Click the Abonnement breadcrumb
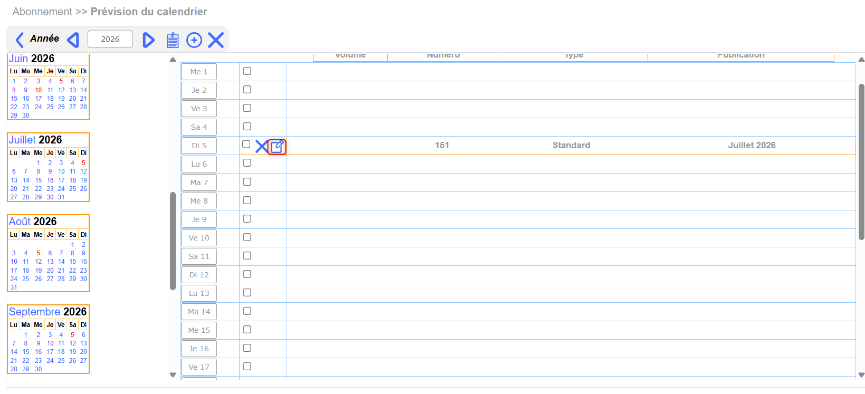Screen dimensions: 865x394 click(x=42, y=12)
